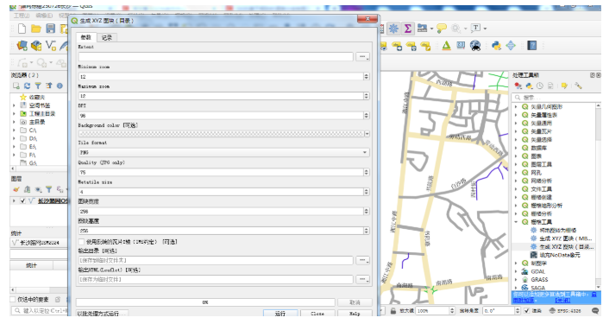Click the Help button in the dialog
The image size is (603, 324).
click(x=355, y=314)
